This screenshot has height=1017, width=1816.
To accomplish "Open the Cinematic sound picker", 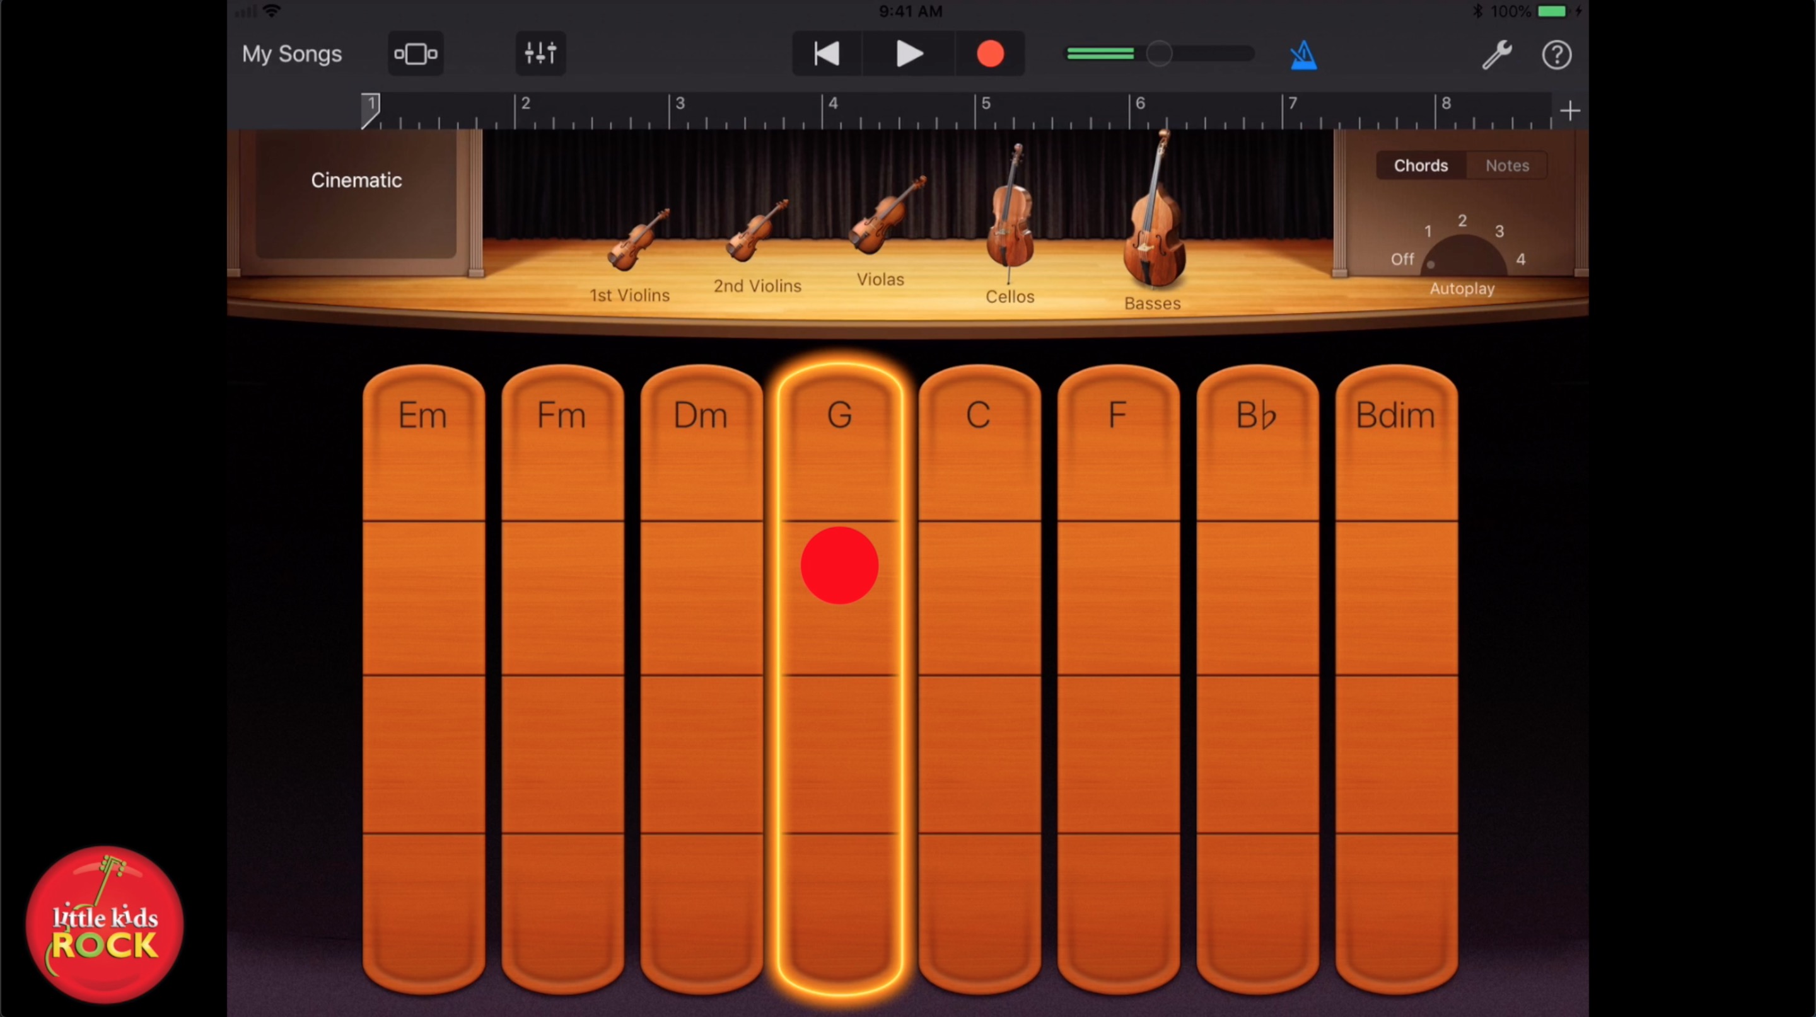I will pyautogui.click(x=356, y=180).
